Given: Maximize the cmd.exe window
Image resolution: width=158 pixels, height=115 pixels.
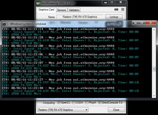Looking at the screenshot, I should click(x=142, y=23).
